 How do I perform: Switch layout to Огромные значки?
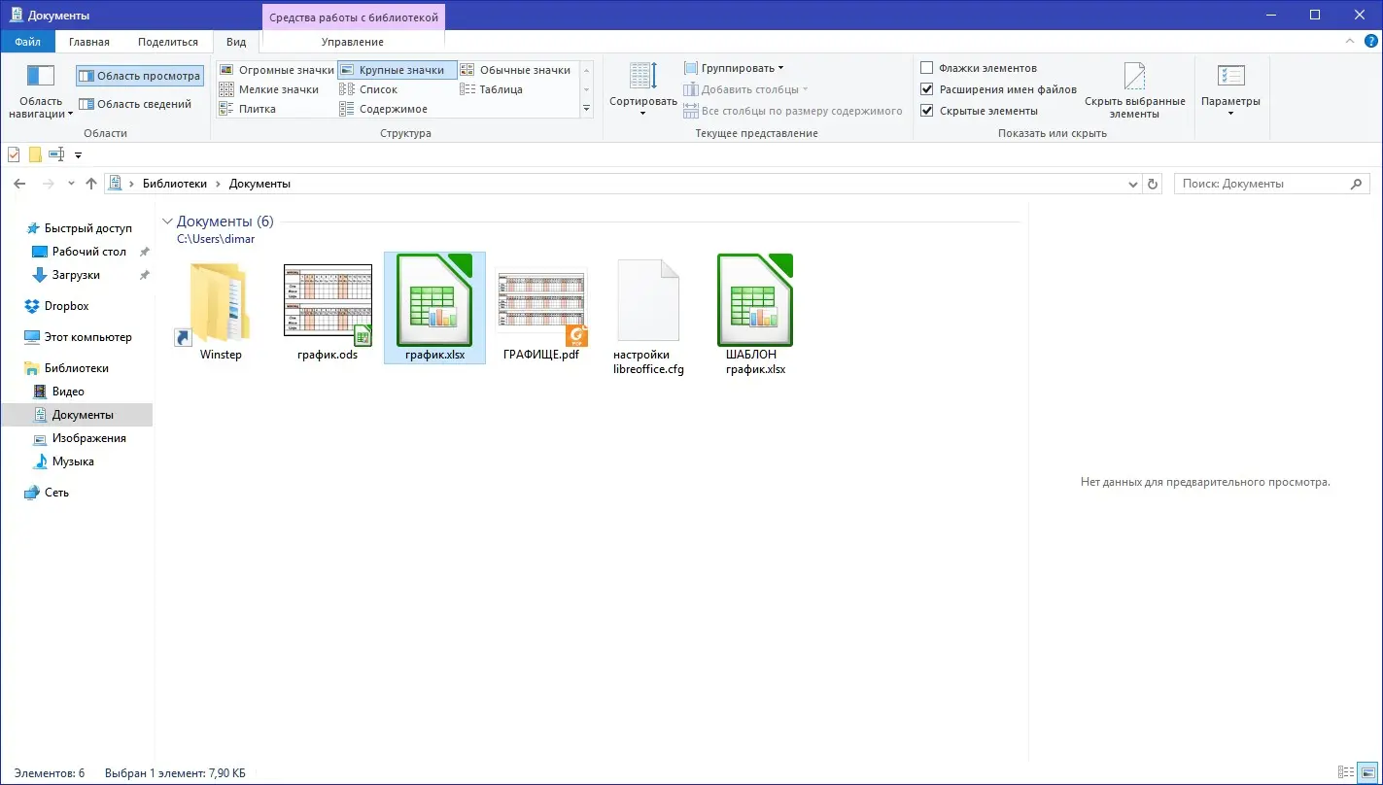click(276, 70)
